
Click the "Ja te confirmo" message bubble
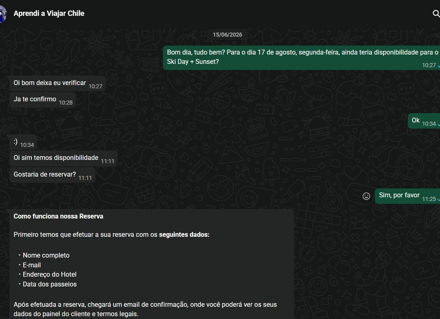[42, 100]
